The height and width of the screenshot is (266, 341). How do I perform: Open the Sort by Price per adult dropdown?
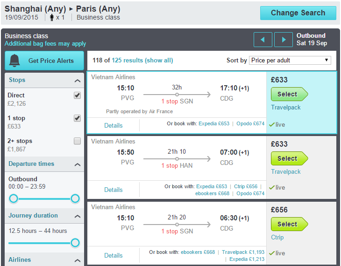pos(290,60)
